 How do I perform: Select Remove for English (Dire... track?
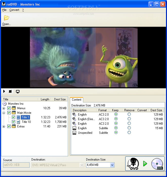pos(129,119)
